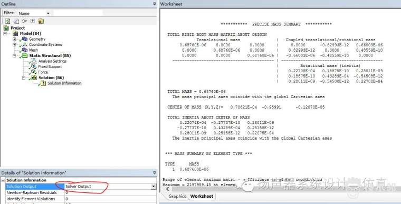
Task: Click the Geometry node icon
Action: (25, 39)
